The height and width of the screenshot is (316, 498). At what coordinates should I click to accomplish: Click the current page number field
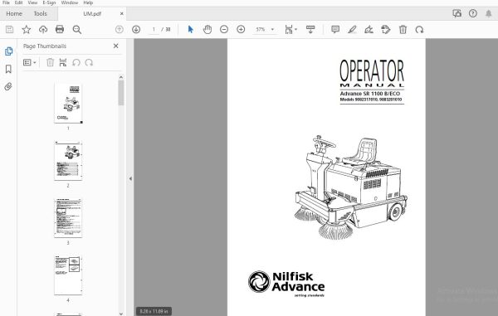154,30
